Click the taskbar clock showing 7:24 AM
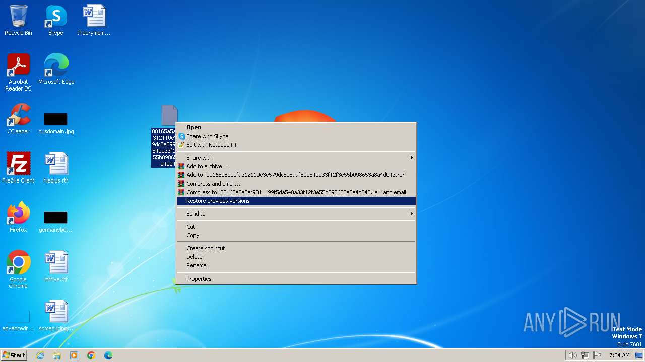Image resolution: width=645 pixels, height=362 pixels. tap(619, 355)
